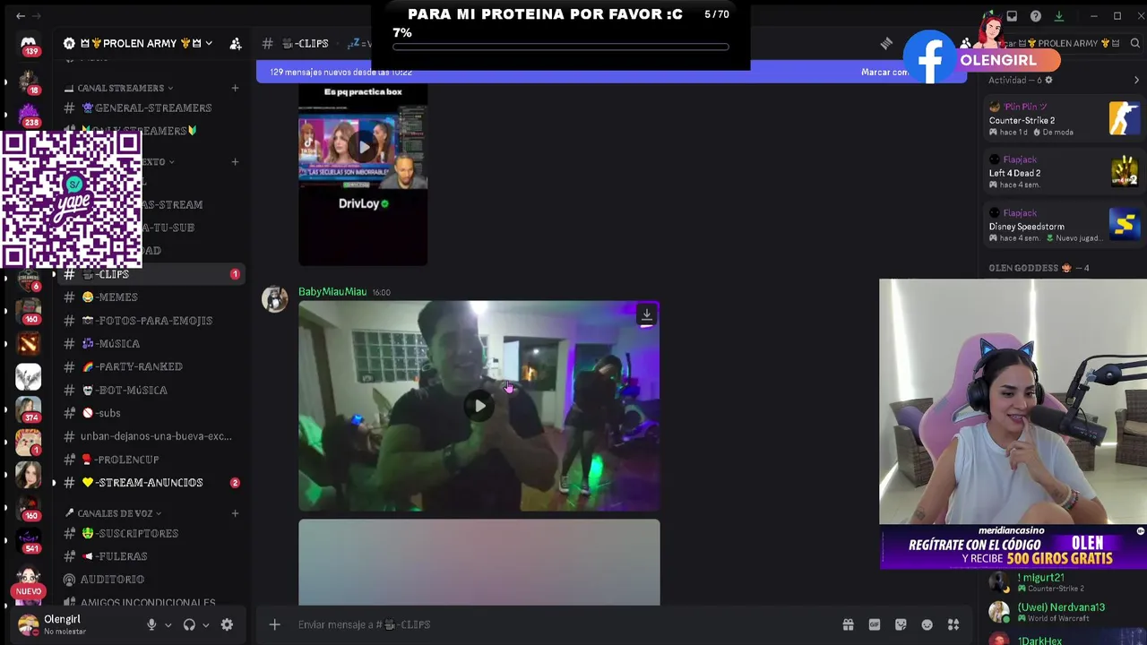Open the Disney Speedstorm activity card
Image resolution: width=1147 pixels, height=645 pixels.
pos(1064,226)
